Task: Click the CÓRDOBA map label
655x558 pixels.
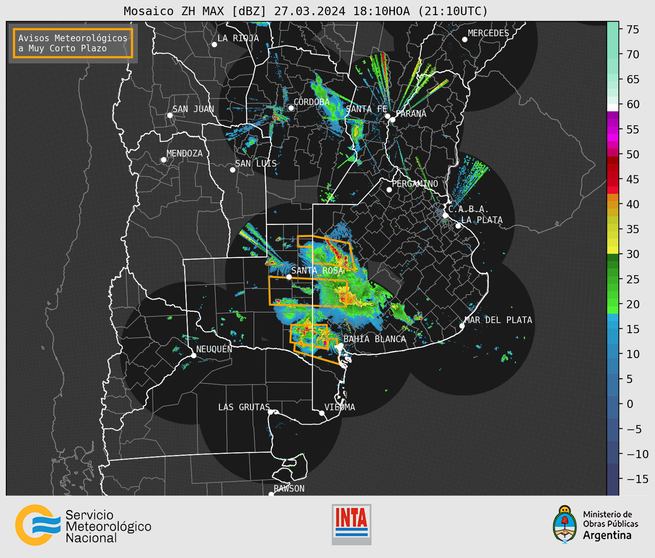Action: pyautogui.click(x=312, y=102)
